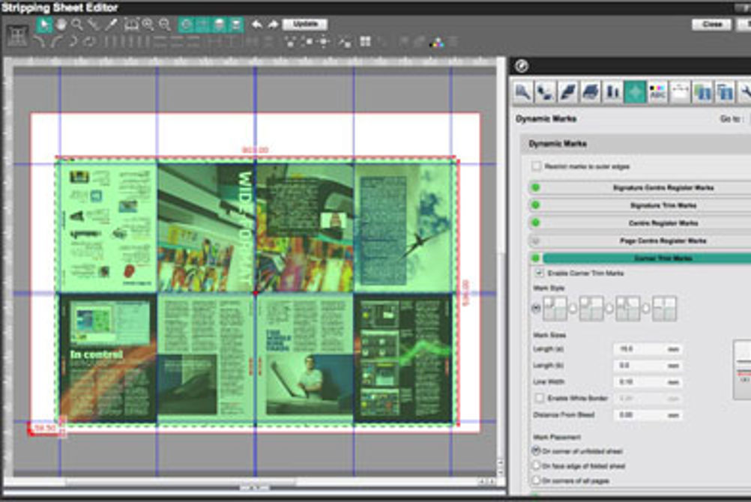Click the redo arrow
751x502 pixels.
(273, 25)
